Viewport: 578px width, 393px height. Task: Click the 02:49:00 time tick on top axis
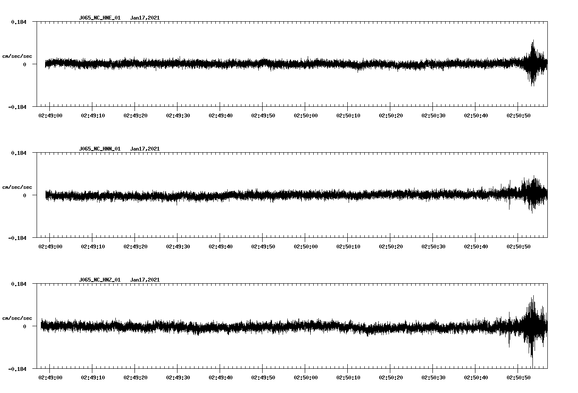pos(51,114)
